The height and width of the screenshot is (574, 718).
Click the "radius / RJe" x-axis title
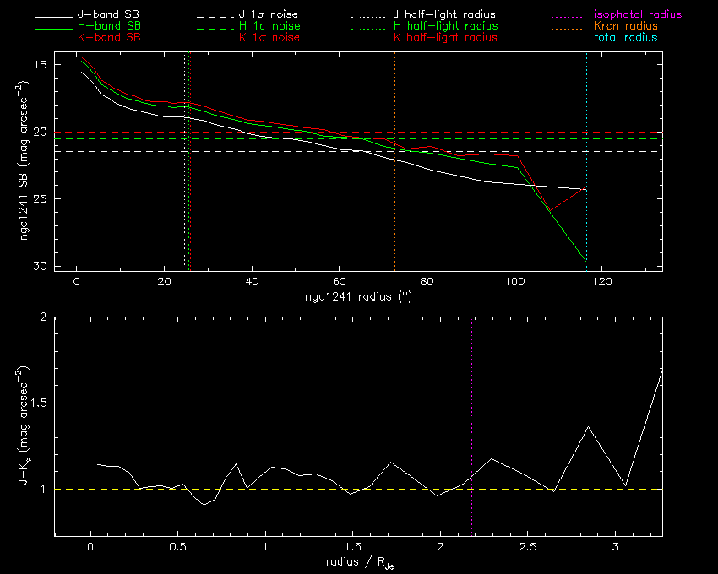[x=357, y=561]
